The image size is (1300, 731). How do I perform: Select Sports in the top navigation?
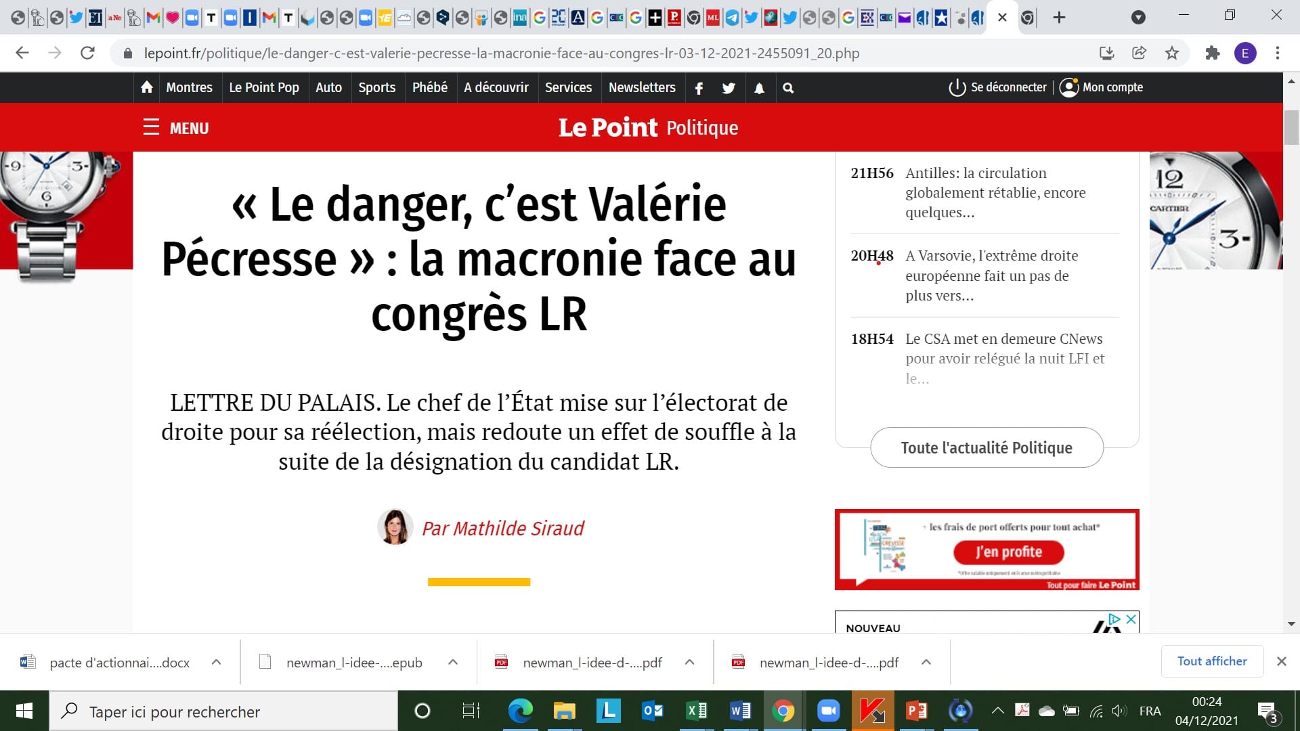tap(376, 87)
